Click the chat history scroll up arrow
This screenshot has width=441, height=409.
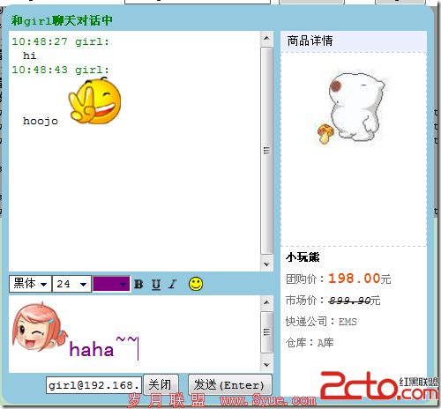(x=266, y=38)
